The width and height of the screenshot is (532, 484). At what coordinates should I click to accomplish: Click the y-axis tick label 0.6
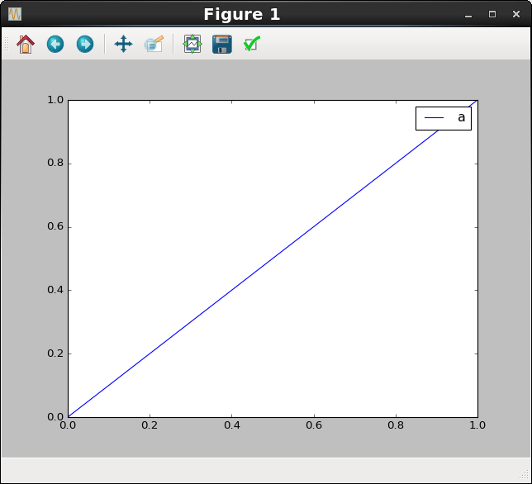pyautogui.click(x=55, y=226)
